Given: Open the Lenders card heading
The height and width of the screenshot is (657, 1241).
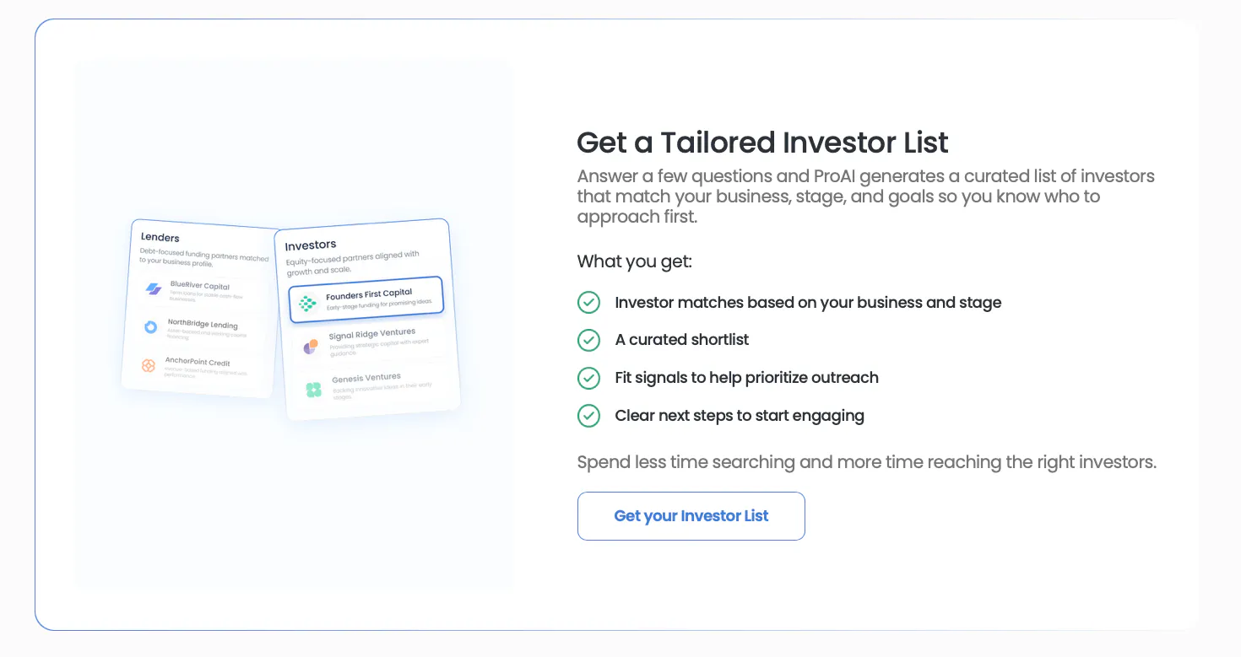Looking at the screenshot, I should click(x=160, y=237).
